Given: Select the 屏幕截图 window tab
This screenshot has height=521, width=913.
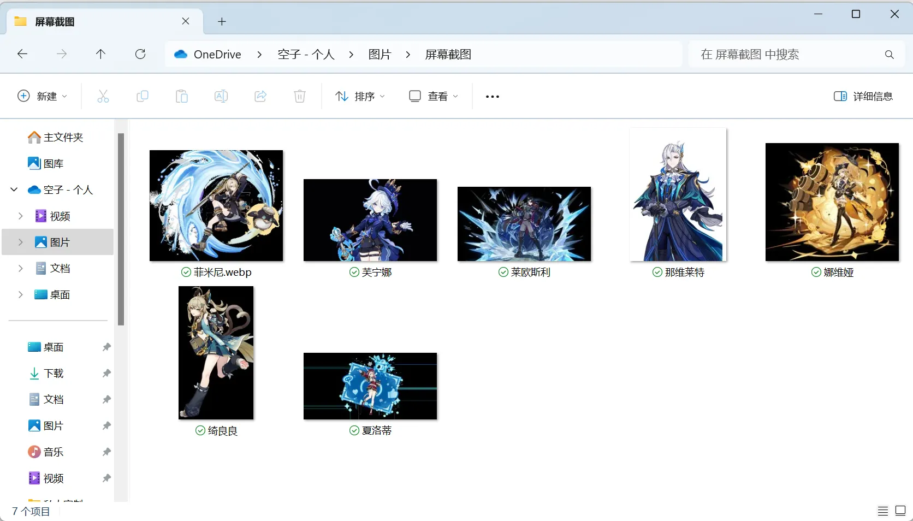Looking at the screenshot, I should pos(104,21).
